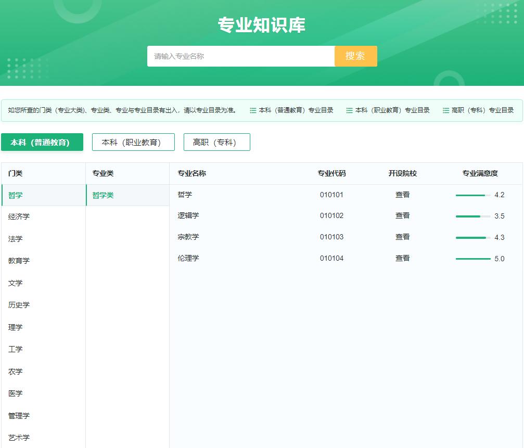Select the 本科（普通教育） tab

point(42,142)
